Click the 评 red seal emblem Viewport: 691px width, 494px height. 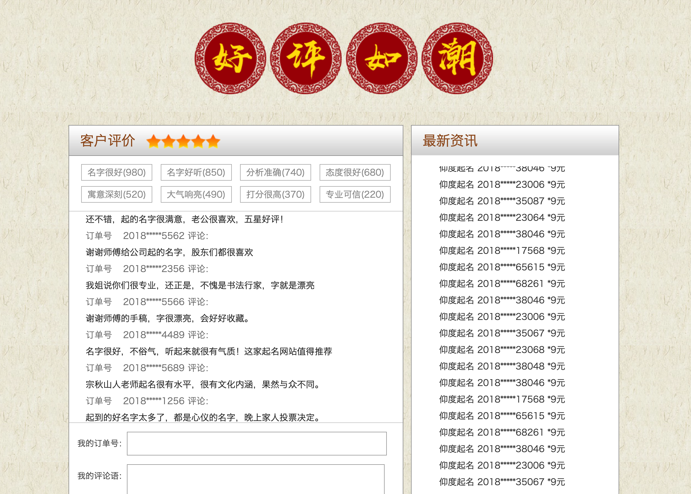point(306,58)
